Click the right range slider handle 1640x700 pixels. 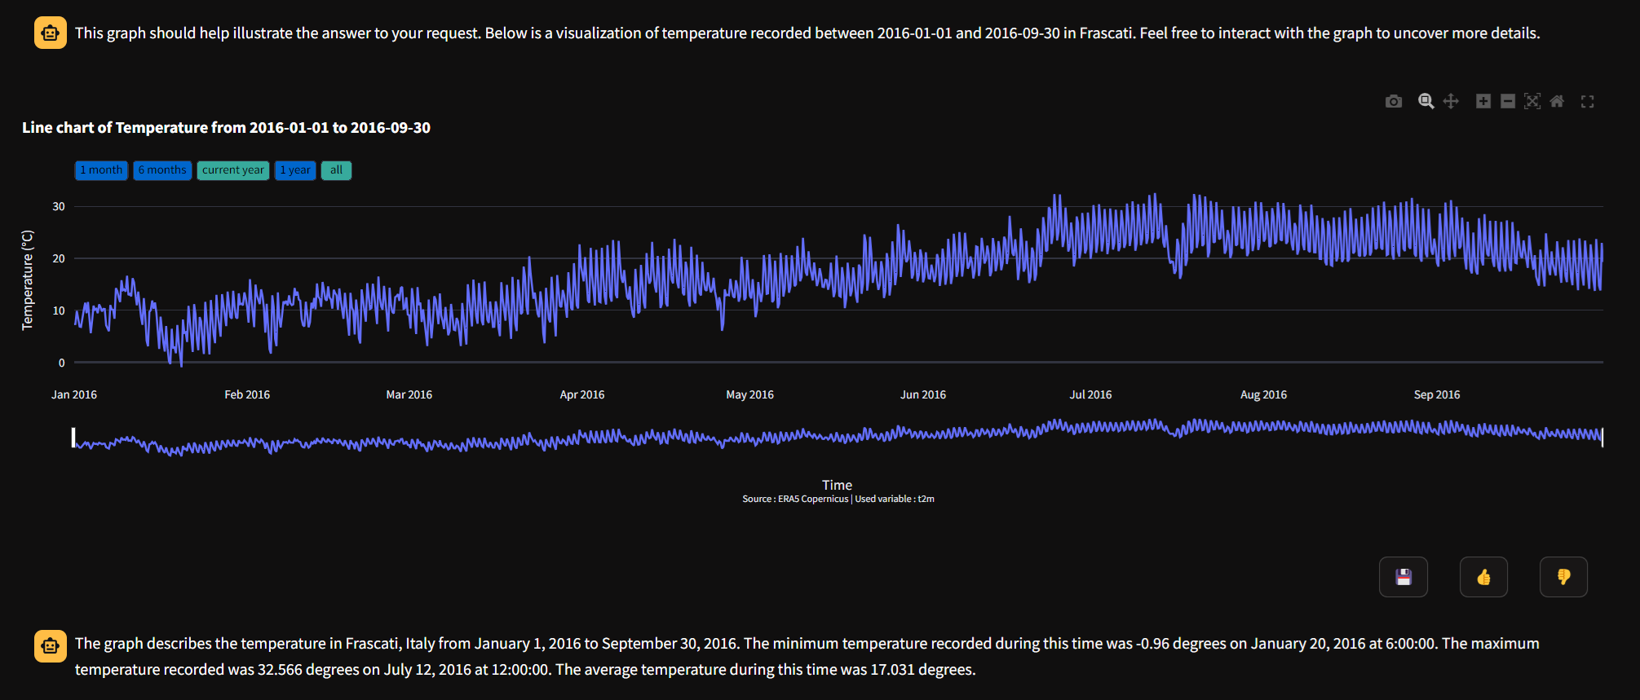click(1602, 438)
